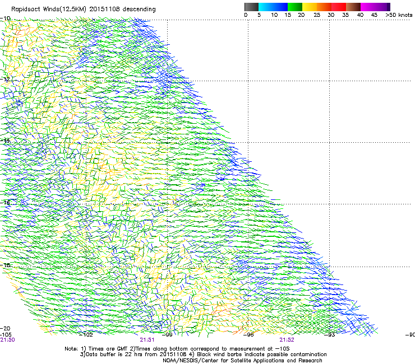This screenshot has width=415, height=364.
Task: Click the 'Times are GMT' note line
Action: 177,349
